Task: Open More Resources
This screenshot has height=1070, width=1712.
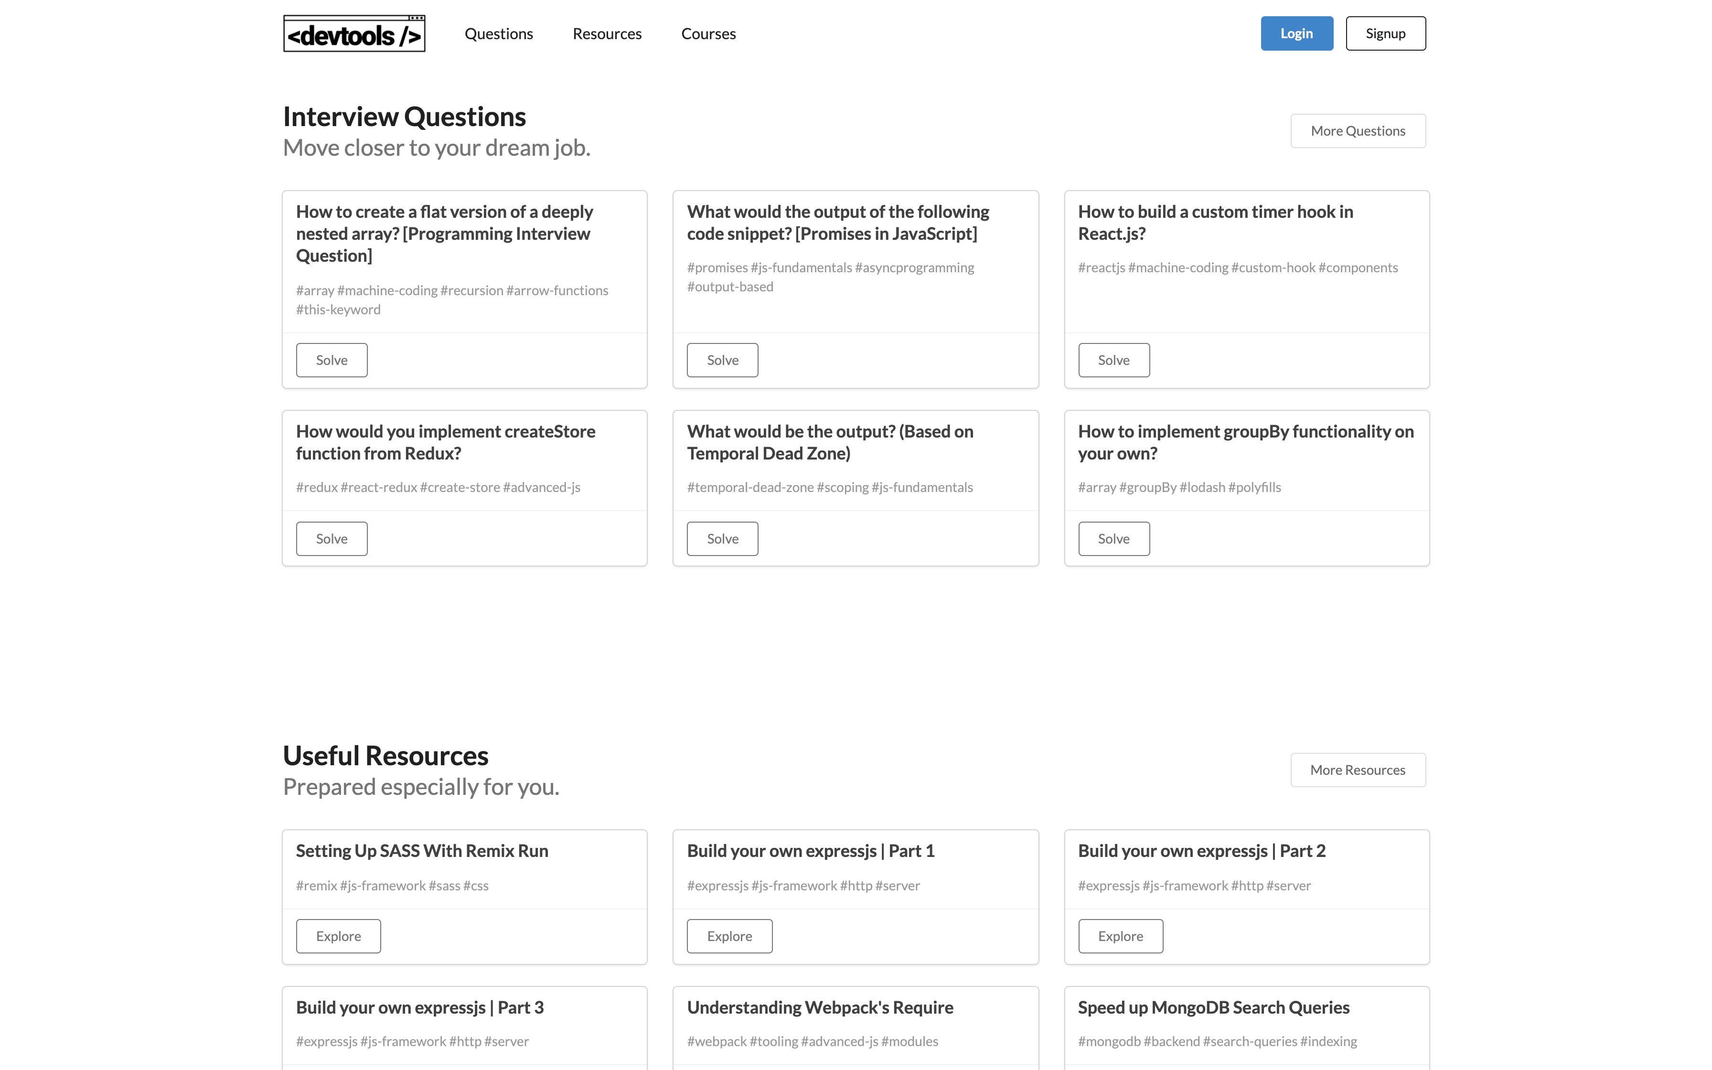Action: [1358, 769]
